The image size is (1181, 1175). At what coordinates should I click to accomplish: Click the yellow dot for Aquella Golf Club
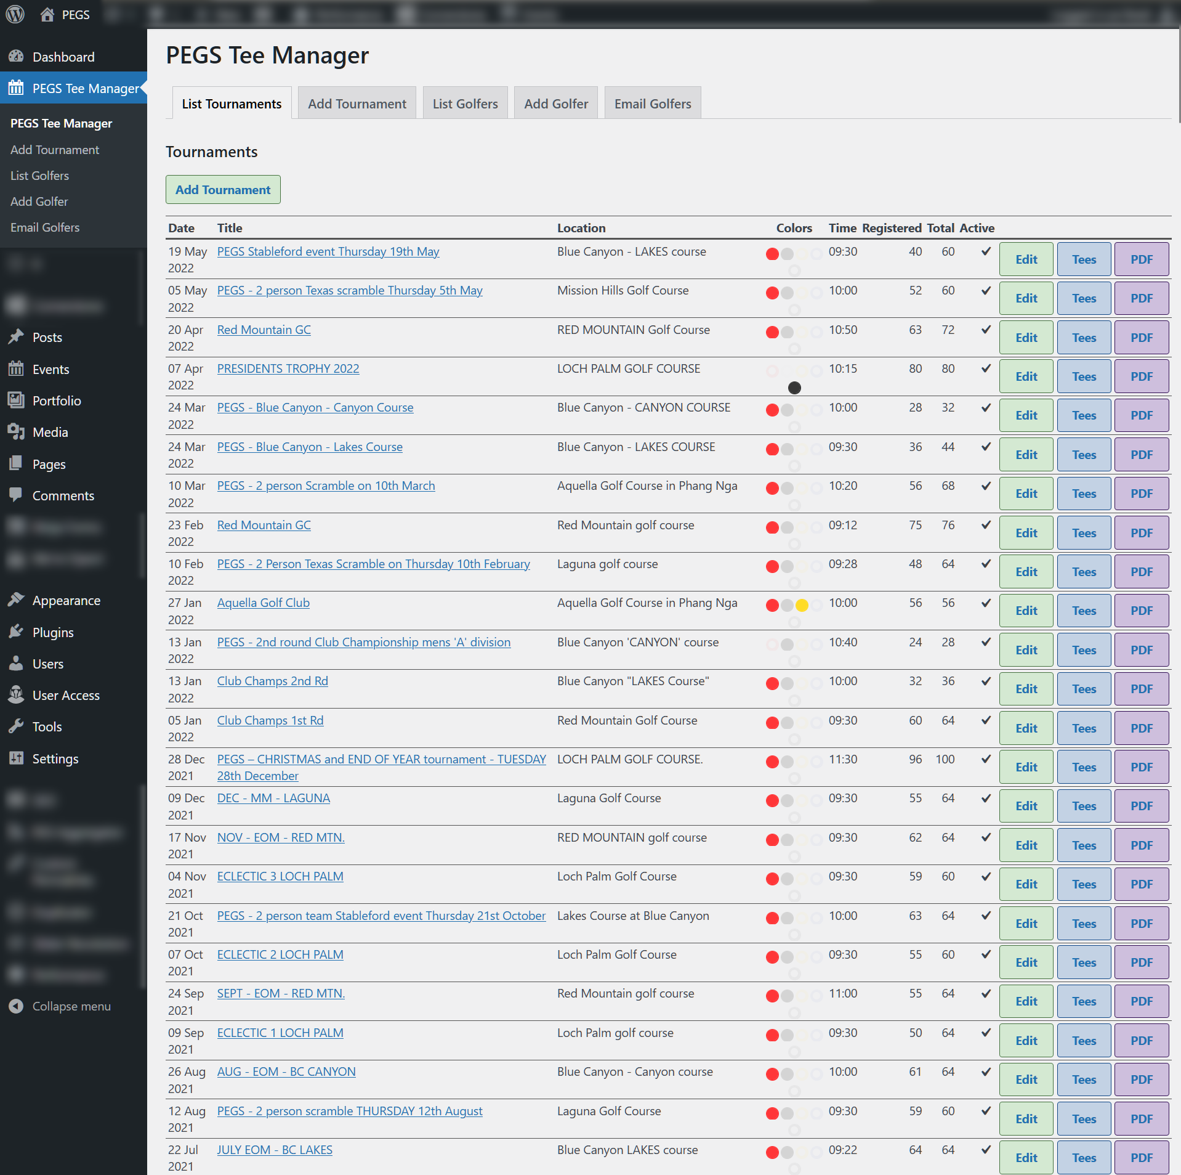coord(802,605)
